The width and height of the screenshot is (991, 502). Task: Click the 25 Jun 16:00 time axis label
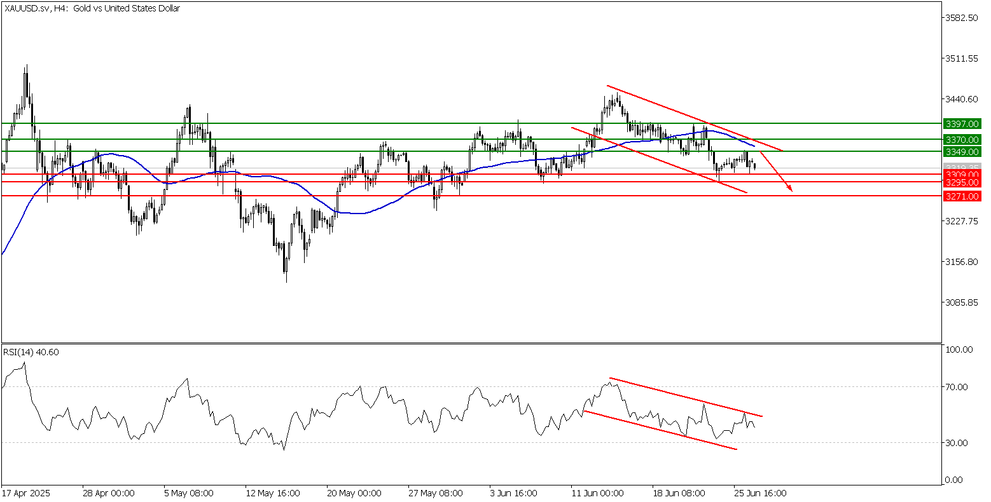pos(760,493)
